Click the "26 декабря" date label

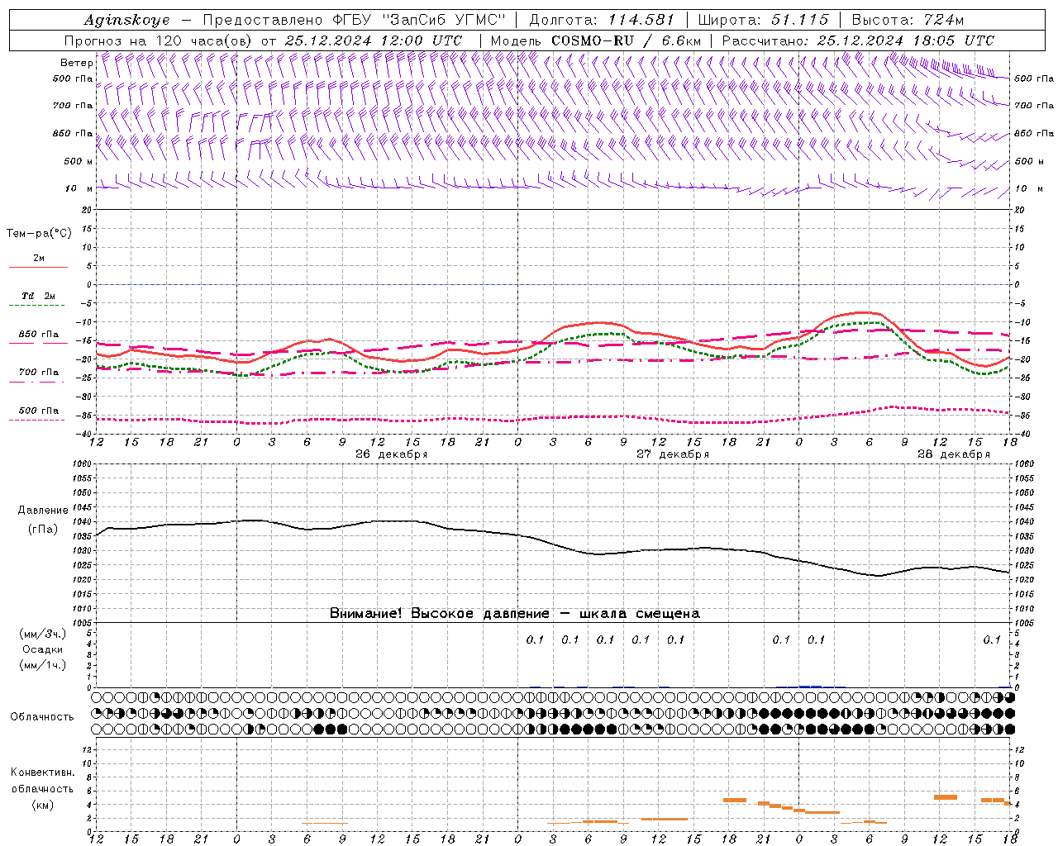pyautogui.click(x=391, y=454)
